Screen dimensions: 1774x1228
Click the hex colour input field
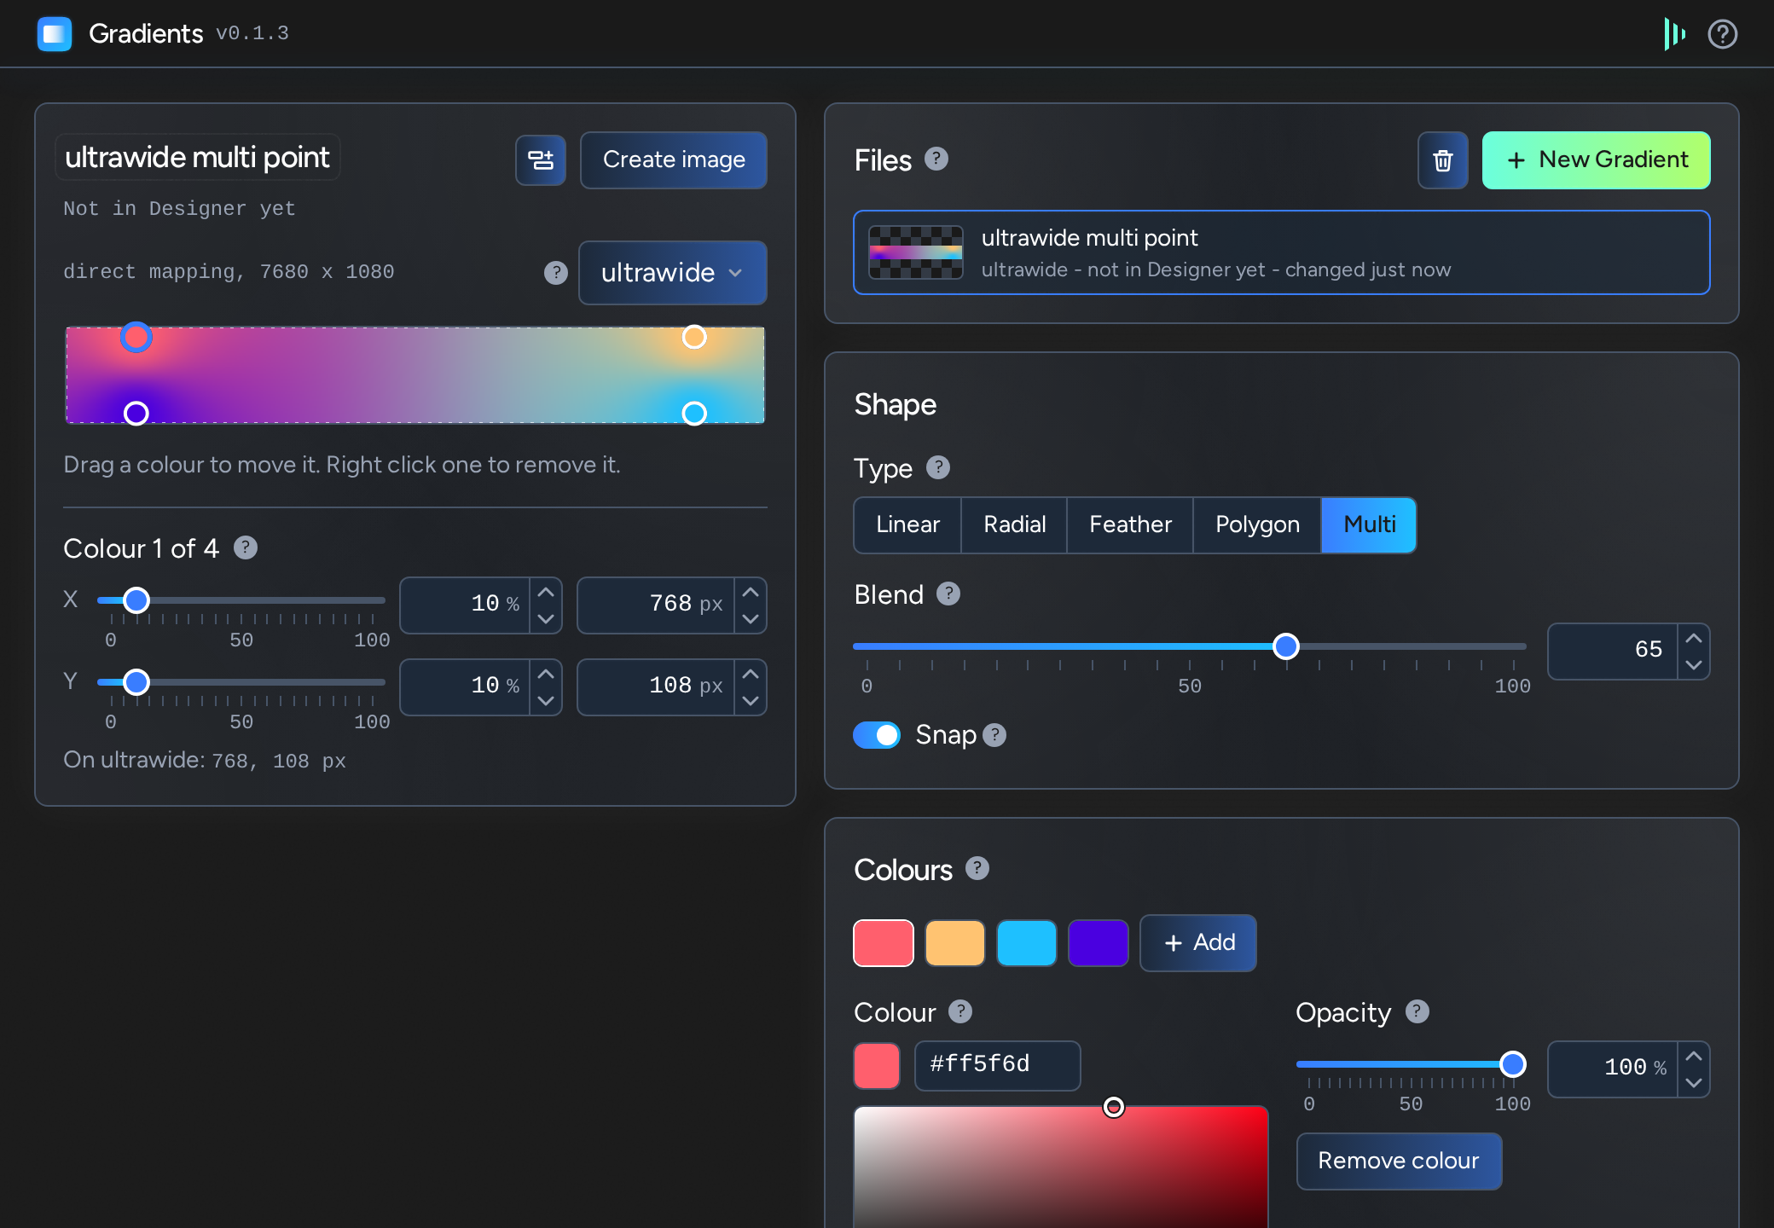click(997, 1065)
